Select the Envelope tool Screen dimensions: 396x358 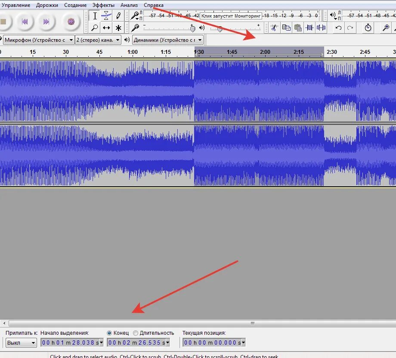(106, 16)
